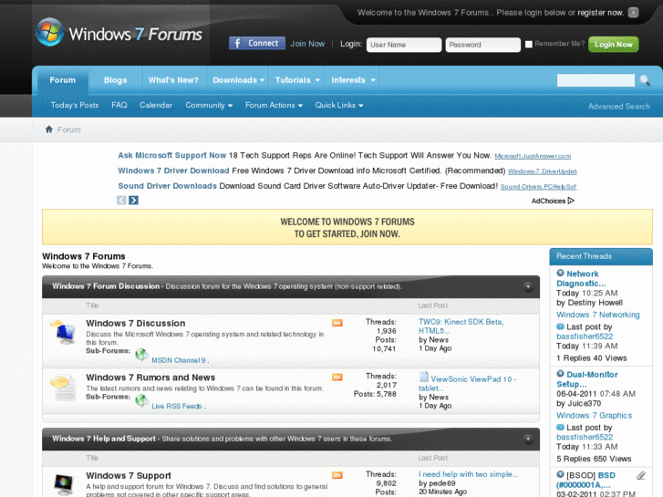
Task: Collapse the Windows 7 Help and Support category
Action: (528, 439)
